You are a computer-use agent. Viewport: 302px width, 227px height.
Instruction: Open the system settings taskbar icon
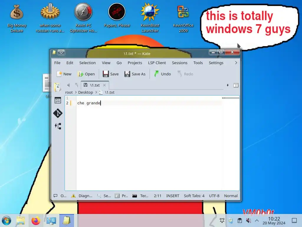pyautogui.click(x=51, y=220)
